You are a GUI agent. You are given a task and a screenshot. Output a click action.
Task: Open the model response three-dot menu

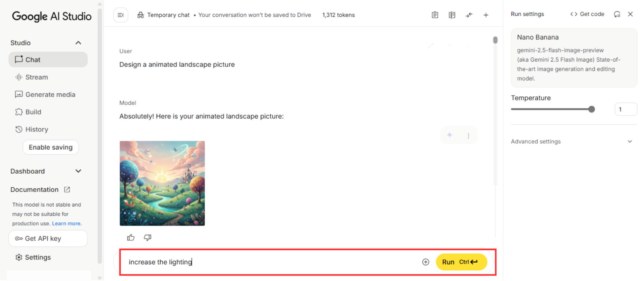468,135
